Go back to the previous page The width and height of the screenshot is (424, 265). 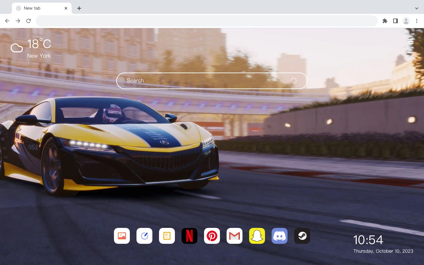pyautogui.click(x=7, y=21)
